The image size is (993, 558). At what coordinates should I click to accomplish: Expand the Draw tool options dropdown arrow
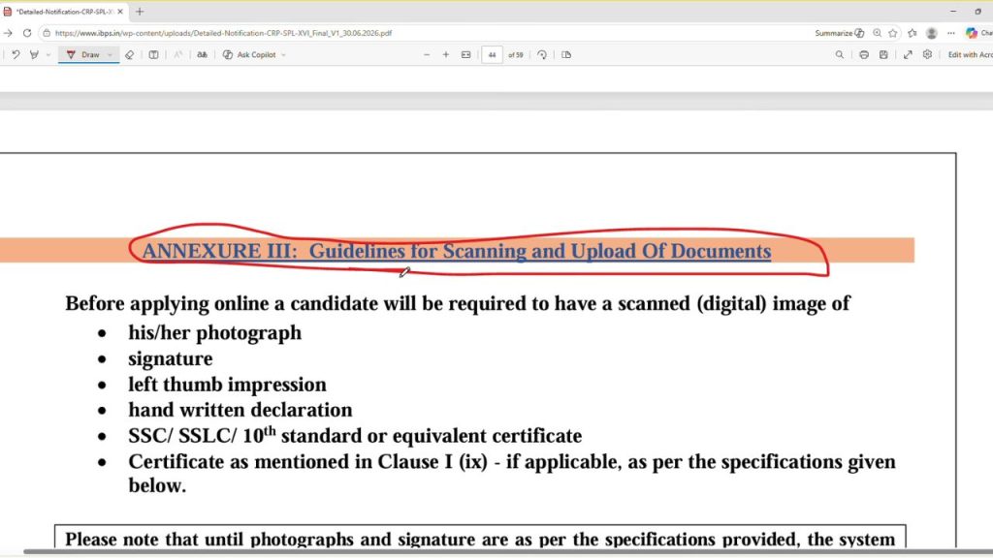click(x=111, y=55)
